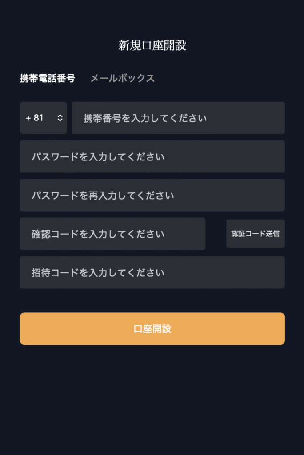Image resolution: width=304 pixels, height=455 pixels.
Task: Click the password re-entry field
Action: click(152, 195)
